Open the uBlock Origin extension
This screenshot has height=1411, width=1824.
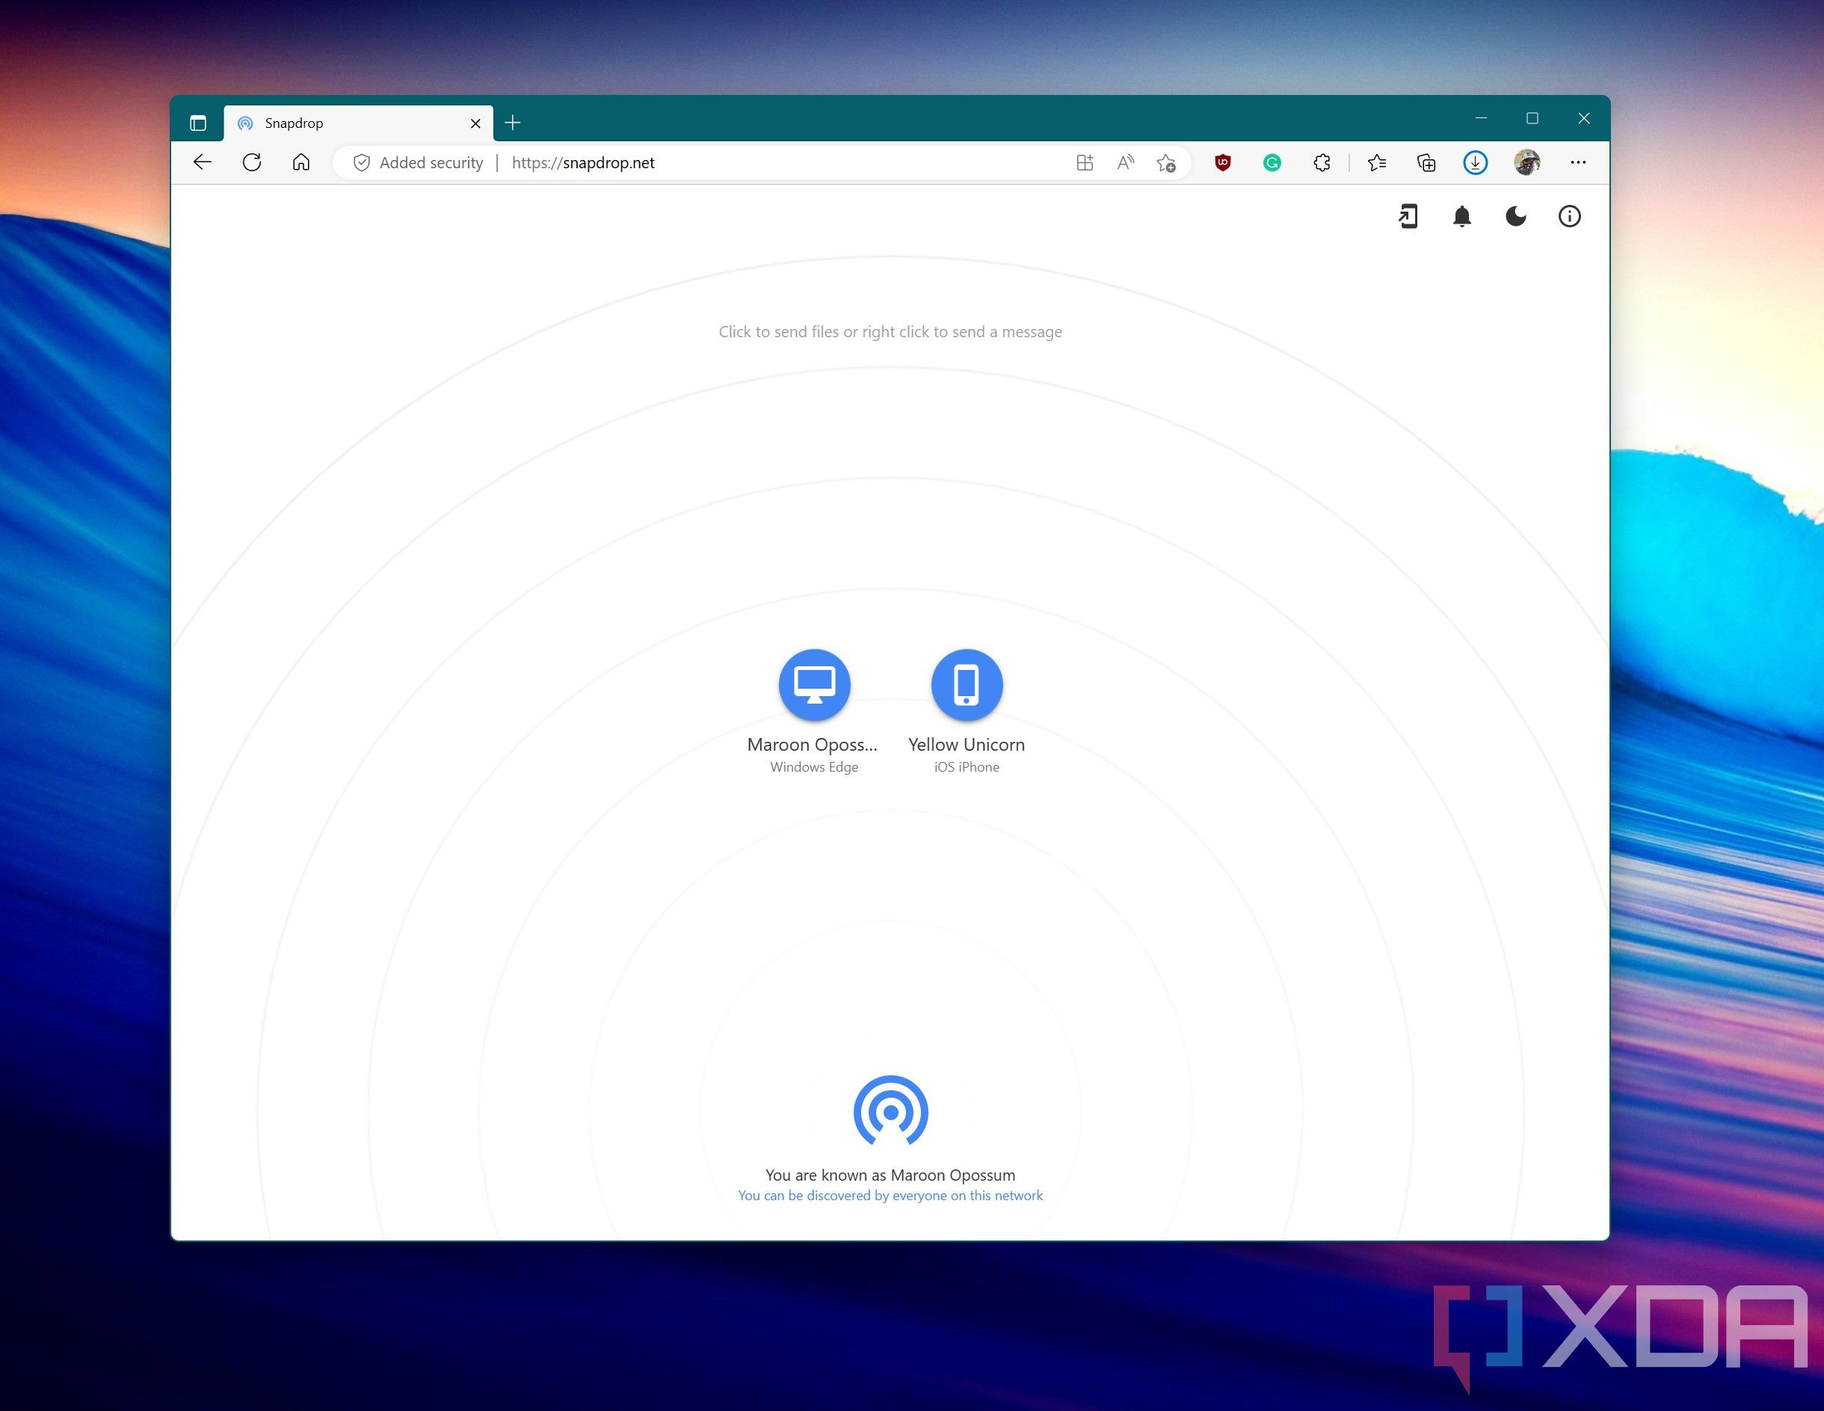[1223, 163]
